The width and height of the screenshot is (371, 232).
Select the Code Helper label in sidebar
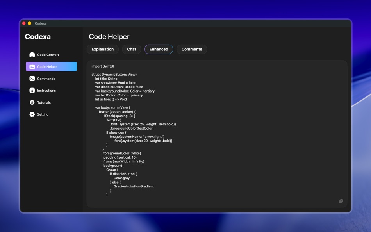(47, 67)
